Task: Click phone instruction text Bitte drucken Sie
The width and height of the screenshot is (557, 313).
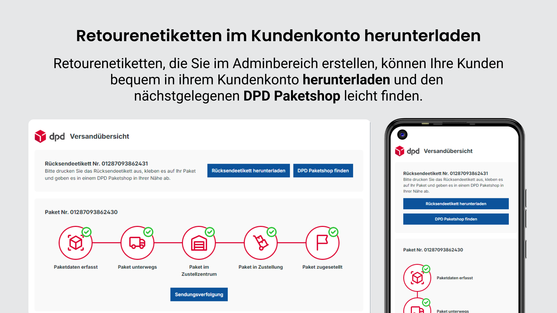Action: 453,185
